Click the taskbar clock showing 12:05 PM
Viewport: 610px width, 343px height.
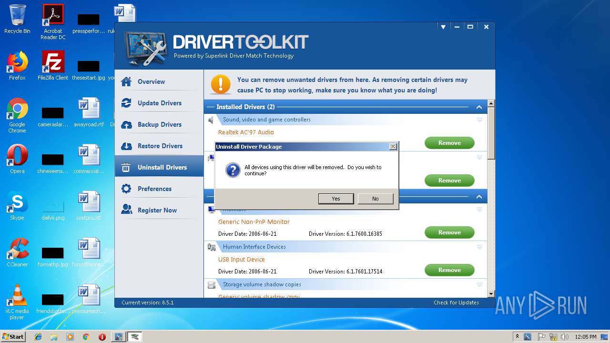point(586,337)
